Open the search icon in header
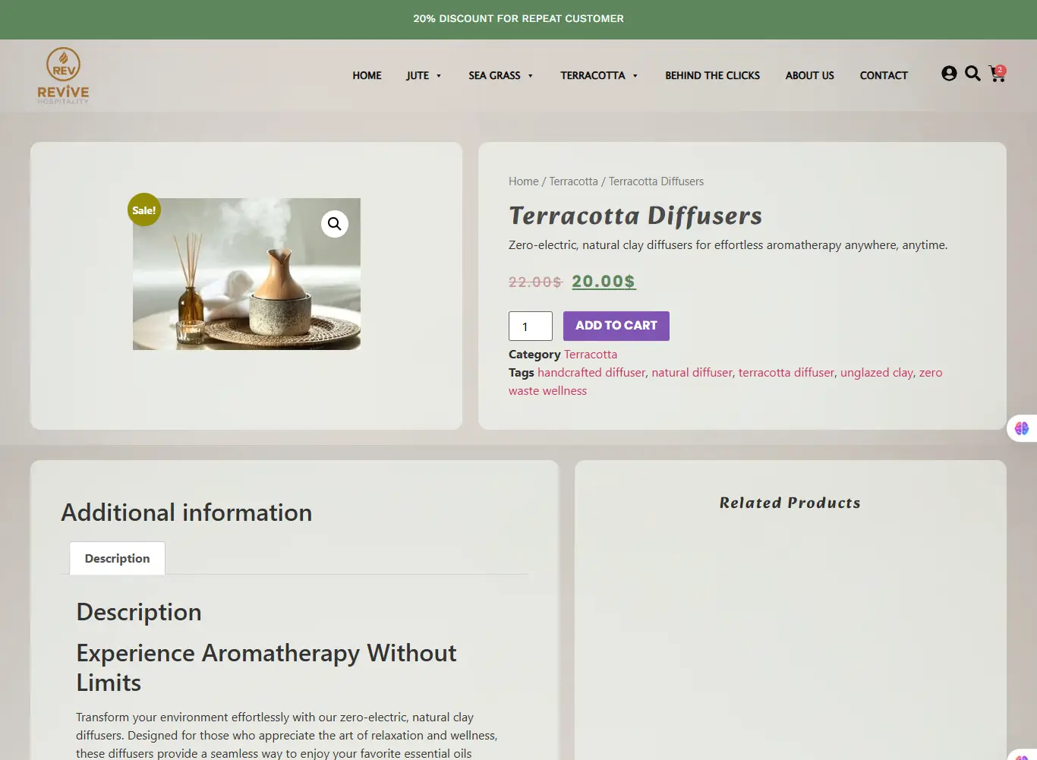Screen dimensions: 1037x760 [x=972, y=74]
